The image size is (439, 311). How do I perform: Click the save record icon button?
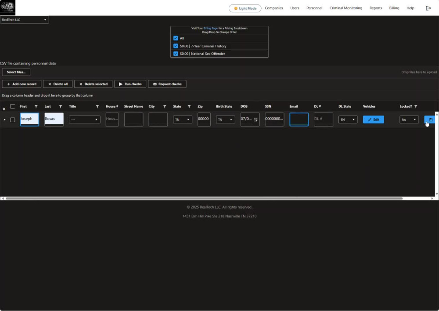pyautogui.click(x=431, y=119)
